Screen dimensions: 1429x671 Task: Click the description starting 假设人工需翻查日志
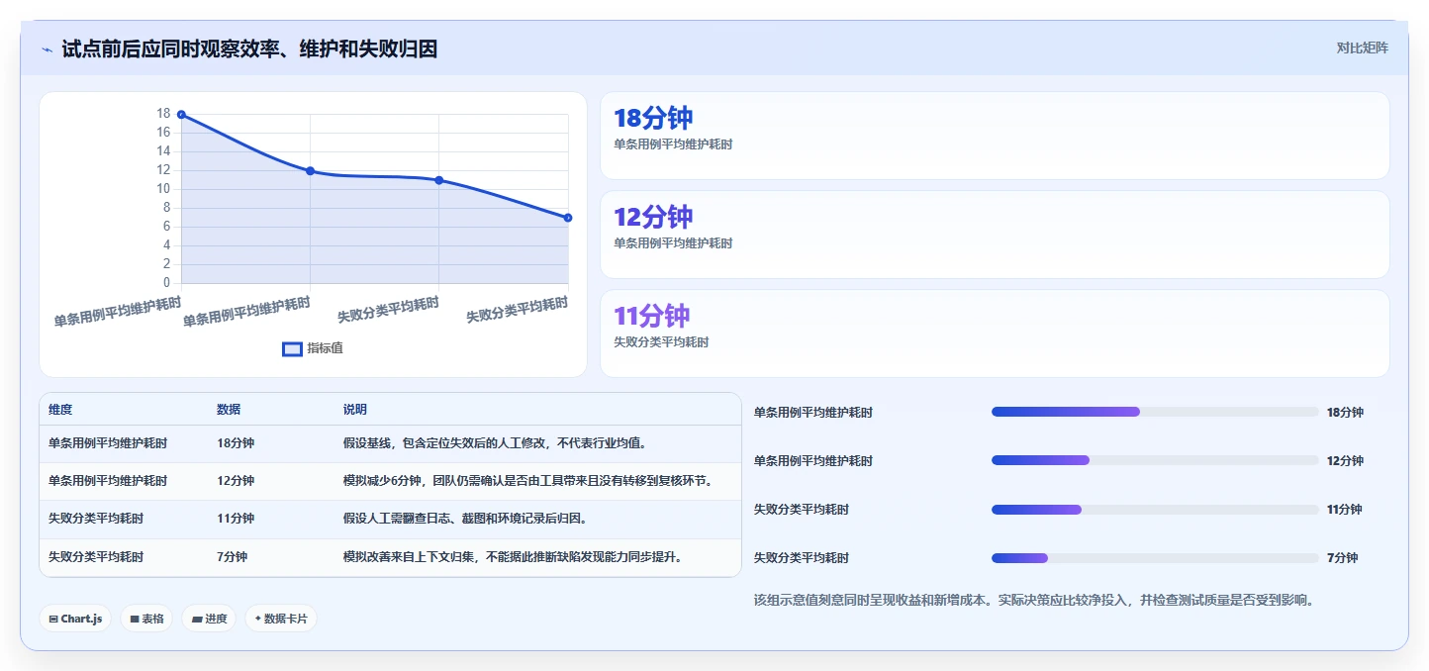(x=465, y=519)
